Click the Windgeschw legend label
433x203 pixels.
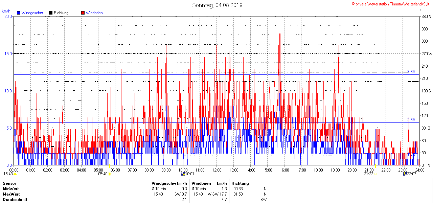pyautogui.click(x=32, y=13)
